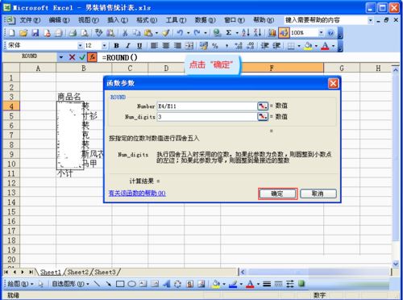Click the Sort Ascending icon

[246, 33]
